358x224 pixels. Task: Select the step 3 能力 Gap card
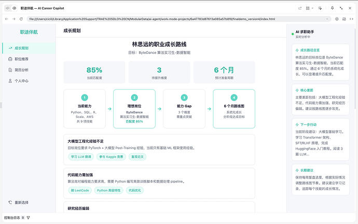tap(184, 109)
